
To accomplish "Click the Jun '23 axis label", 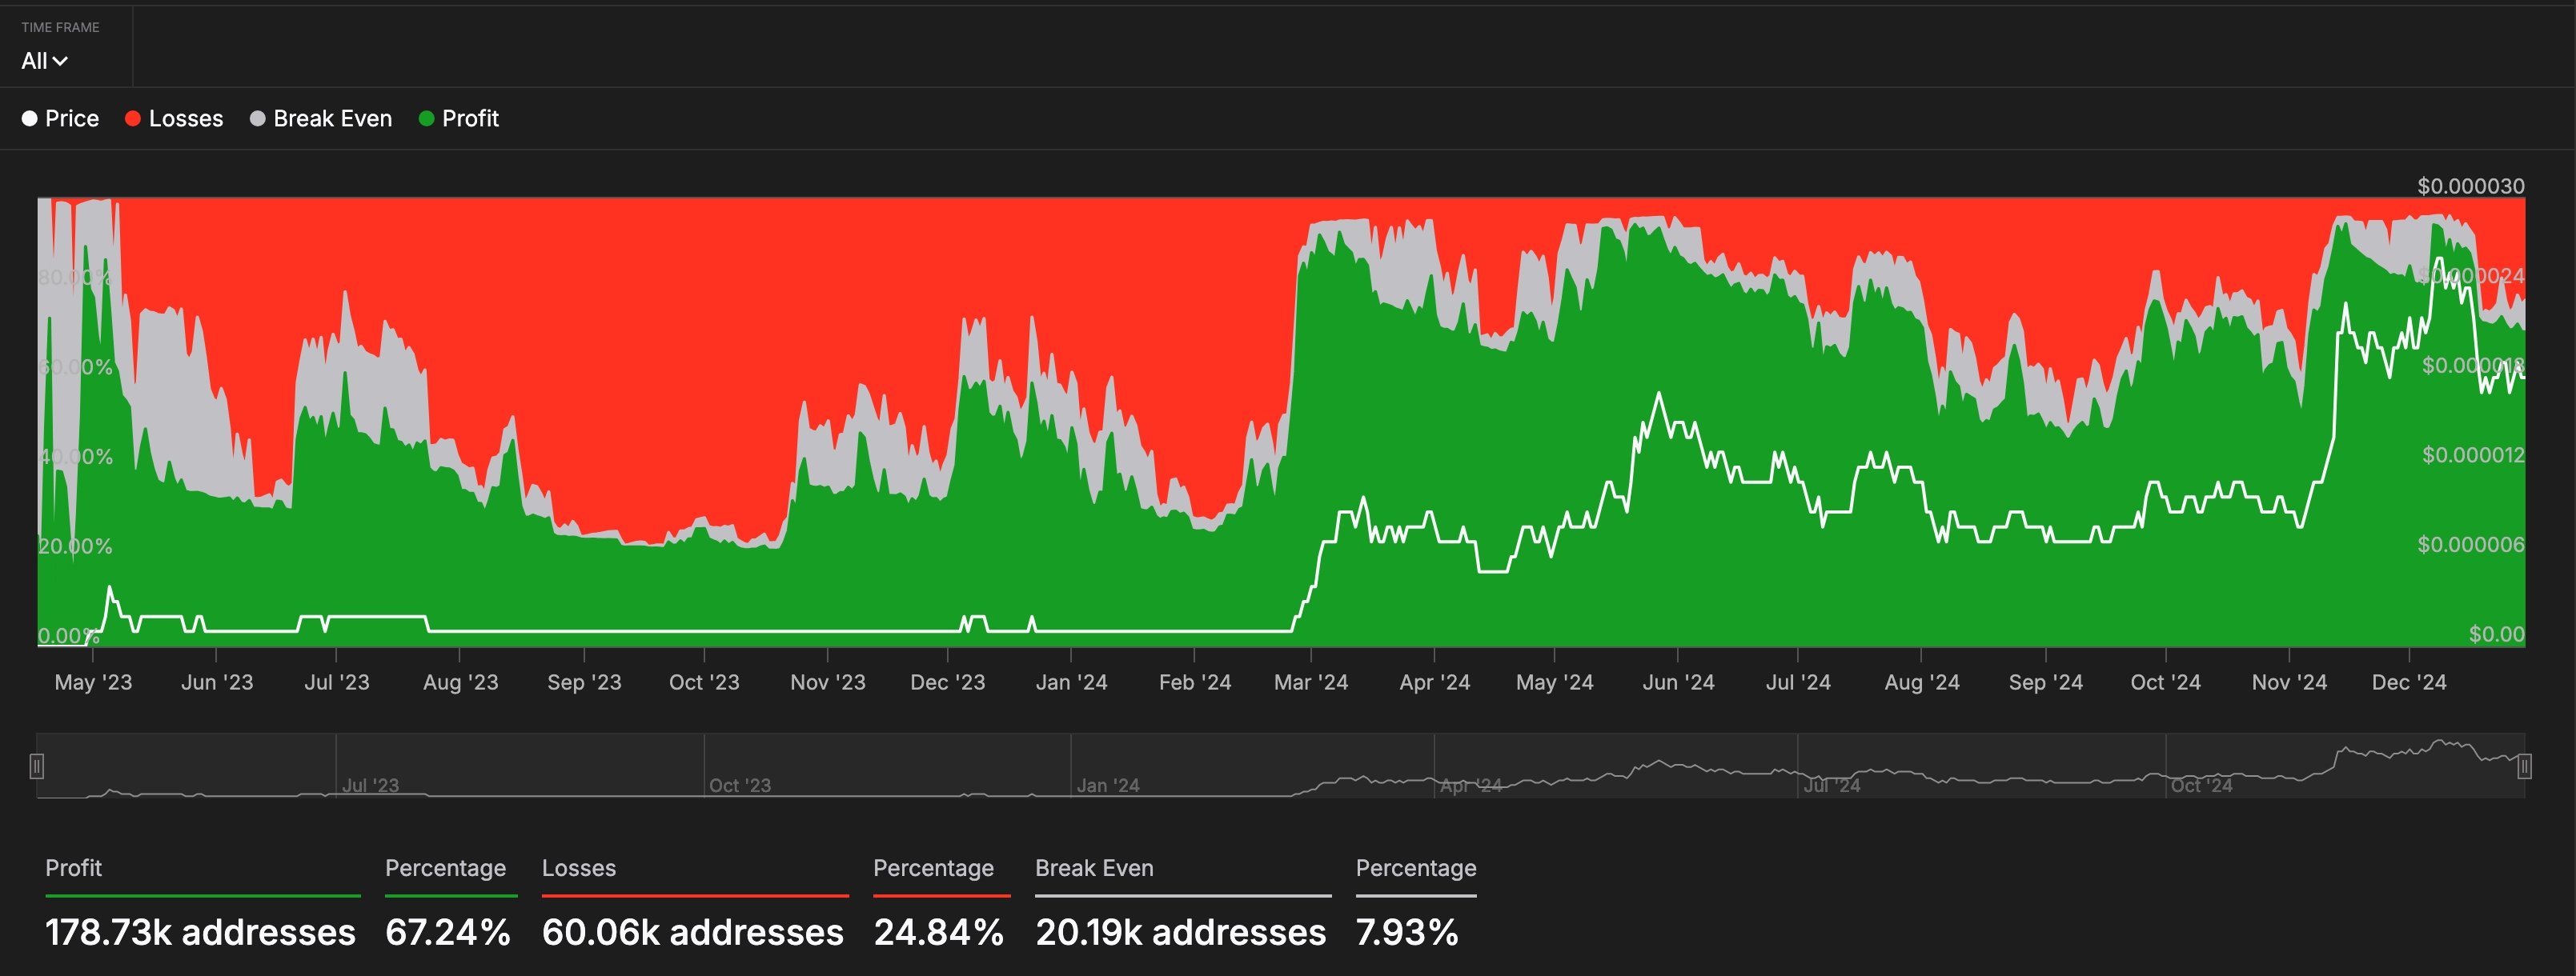I will pyautogui.click(x=217, y=682).
